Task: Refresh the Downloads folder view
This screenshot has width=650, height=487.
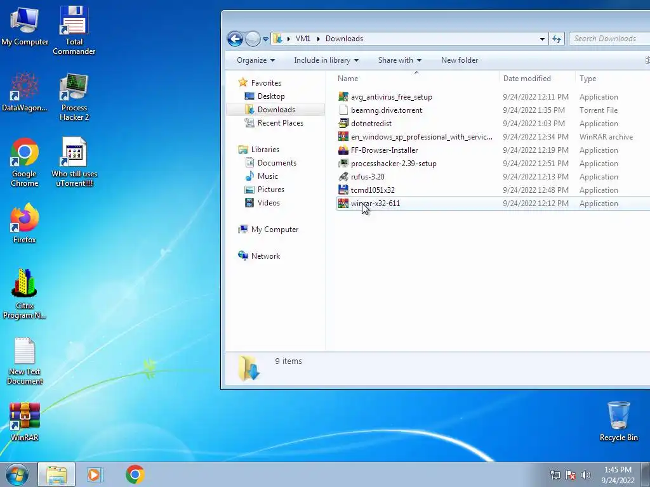Action: click(x=557, y=39)
